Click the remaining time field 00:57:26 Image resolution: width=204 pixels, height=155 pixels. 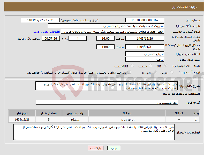(x=51, y=38)
